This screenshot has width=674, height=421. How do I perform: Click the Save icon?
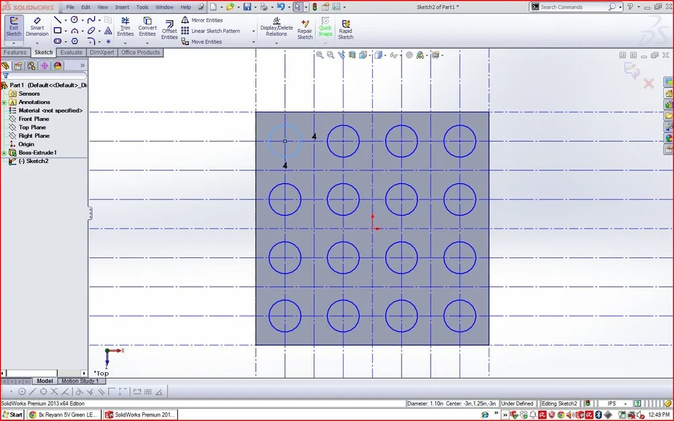click(247, 7)
